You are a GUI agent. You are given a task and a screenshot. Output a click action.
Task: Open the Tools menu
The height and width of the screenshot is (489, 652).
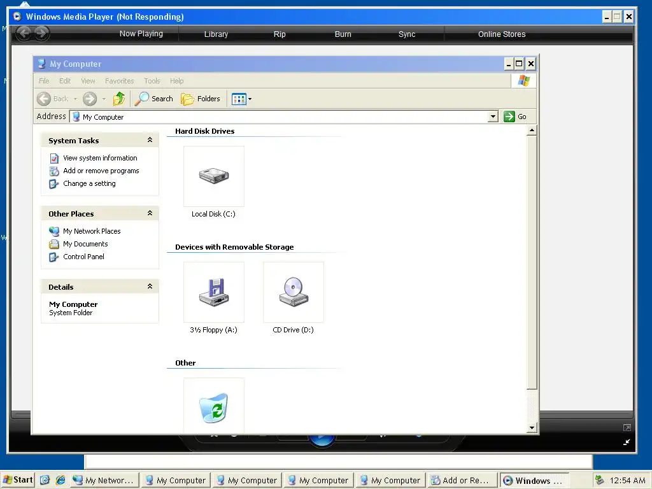click(x=152, y=81)
